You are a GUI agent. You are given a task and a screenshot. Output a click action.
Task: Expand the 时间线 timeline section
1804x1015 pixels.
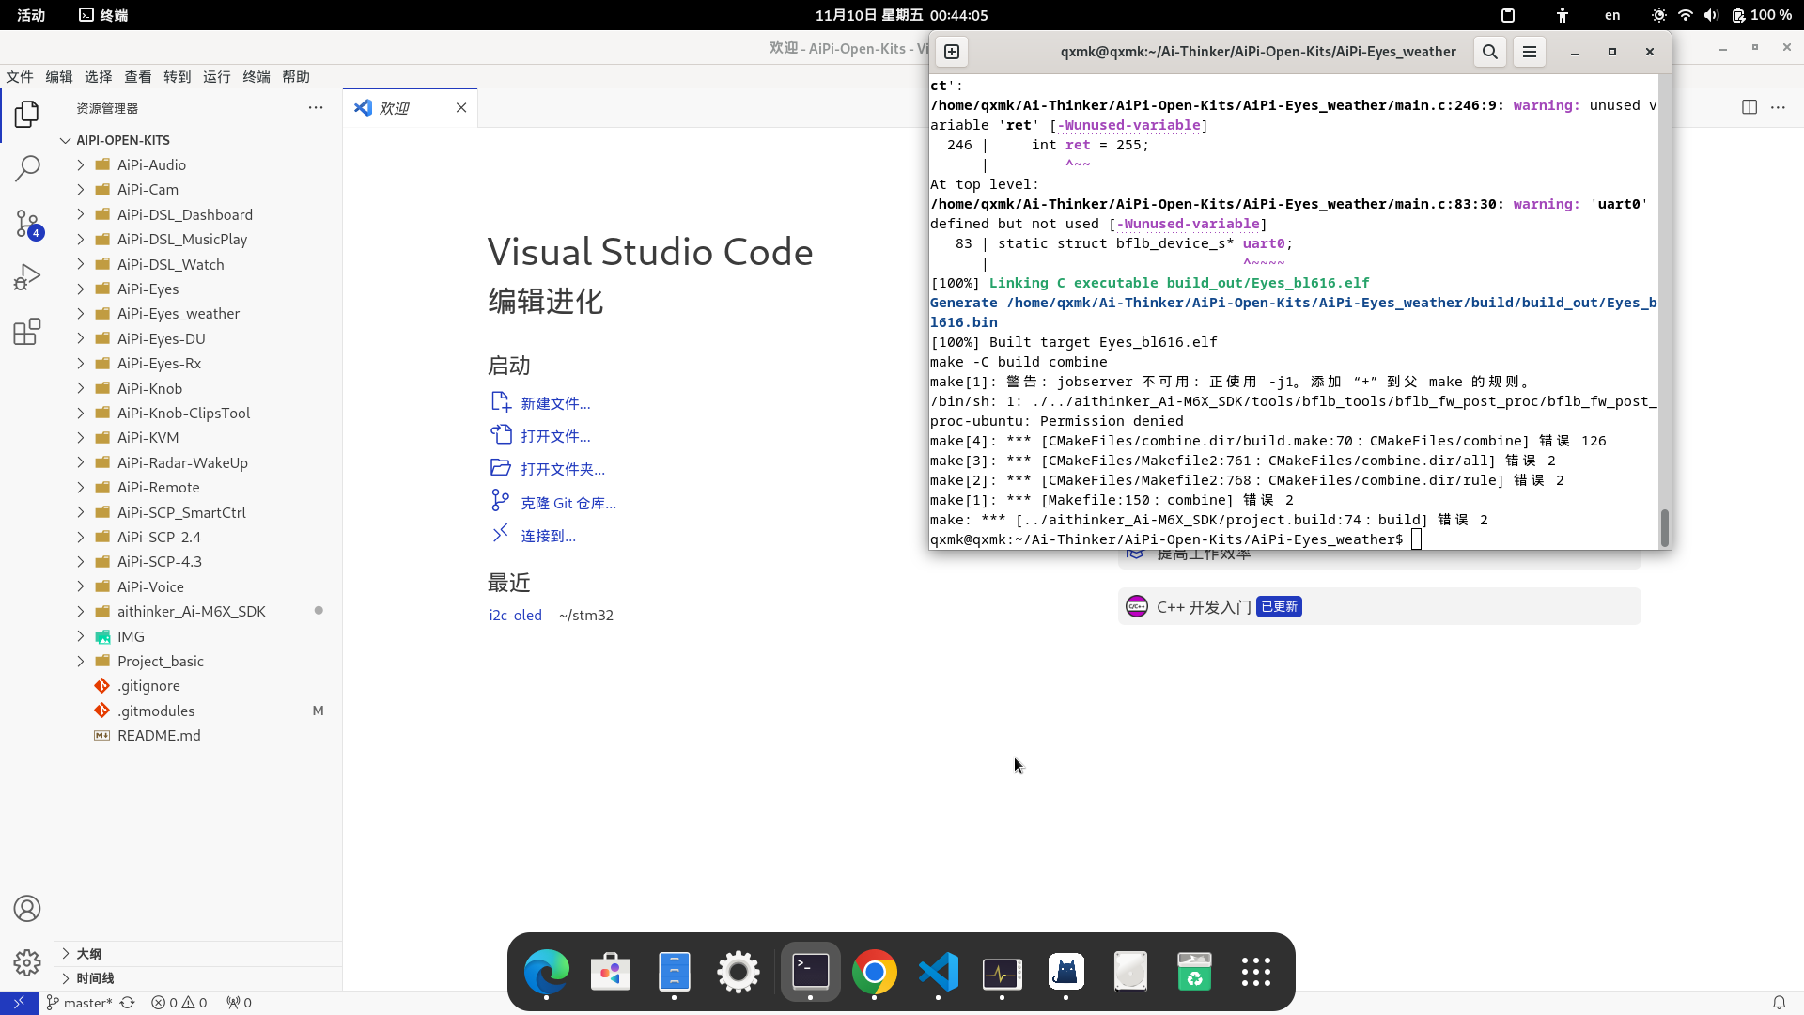tap(198, 978)
